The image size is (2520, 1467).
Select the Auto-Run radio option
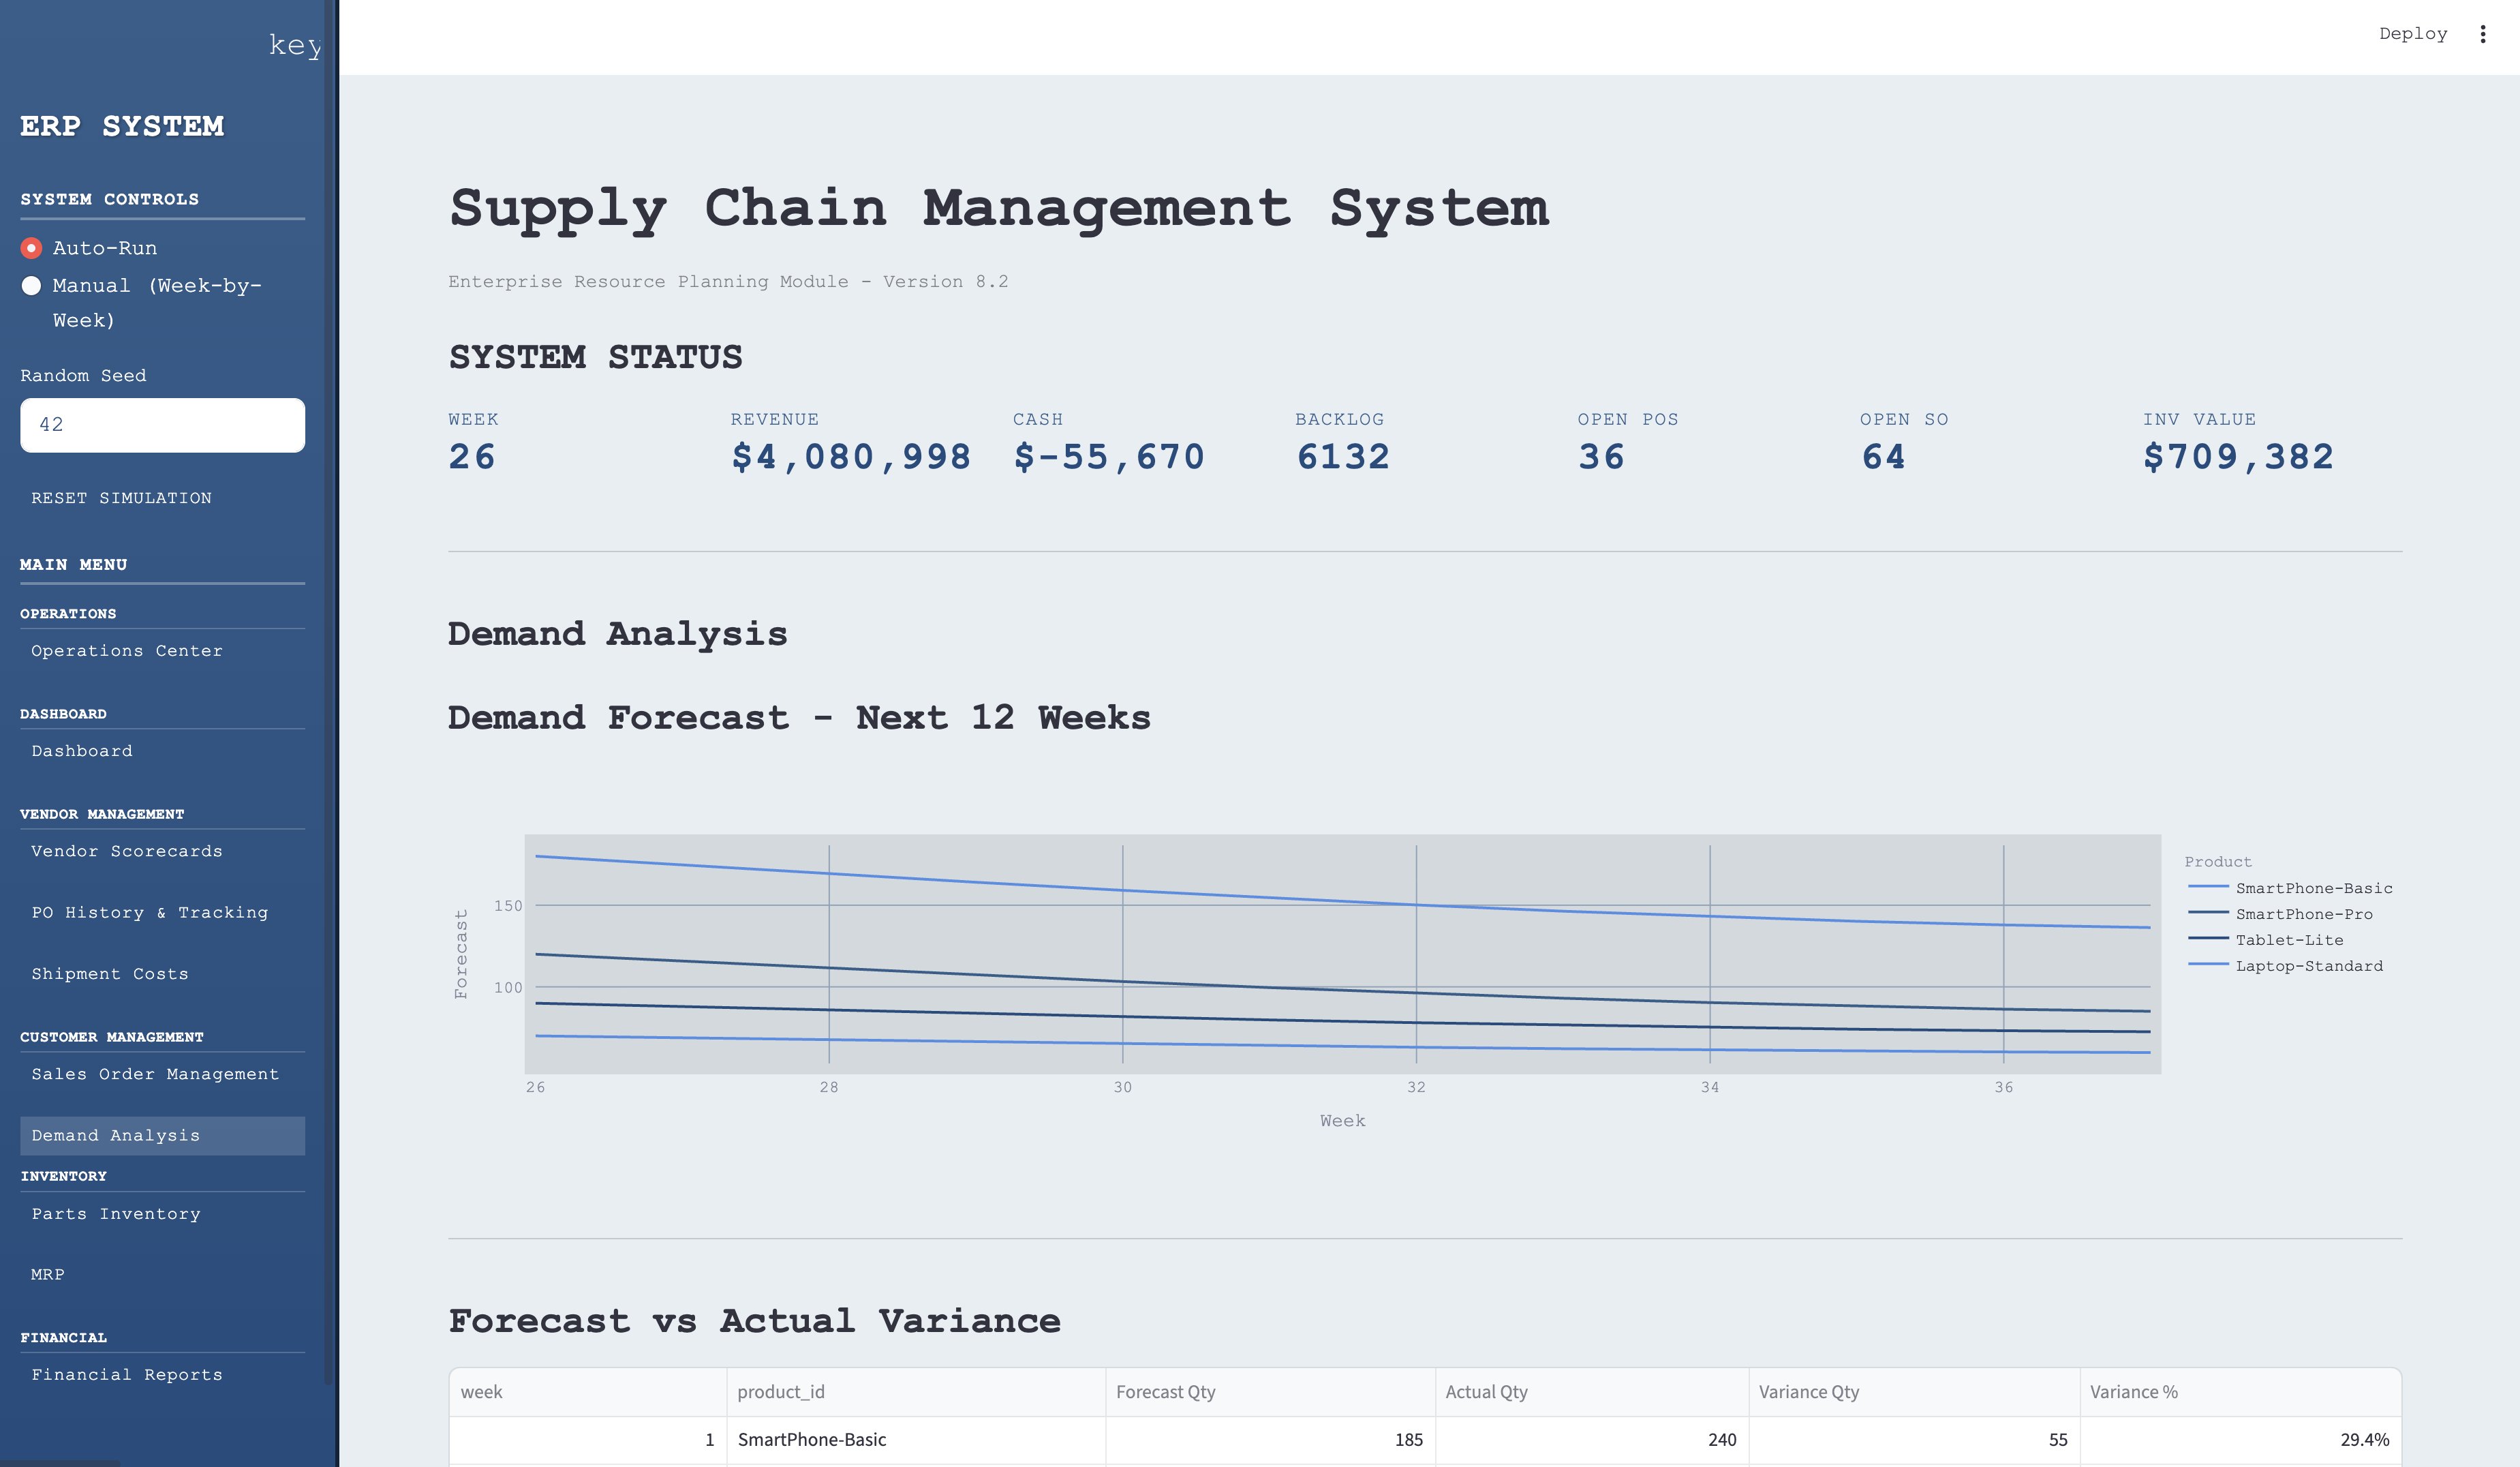(x=32, y=248)
